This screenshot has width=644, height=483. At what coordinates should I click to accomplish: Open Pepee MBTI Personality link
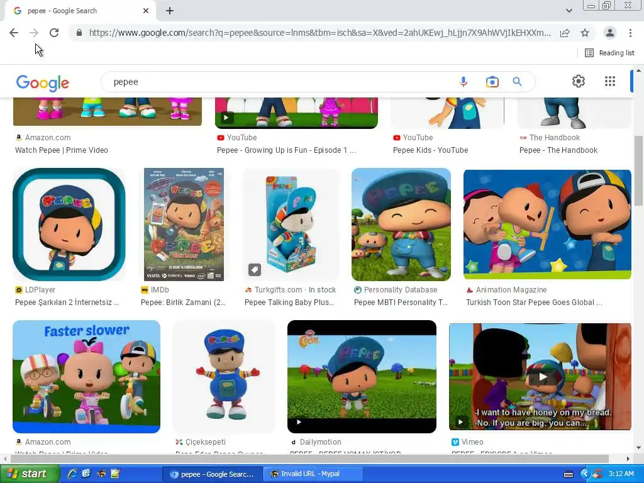coord(401,303)
